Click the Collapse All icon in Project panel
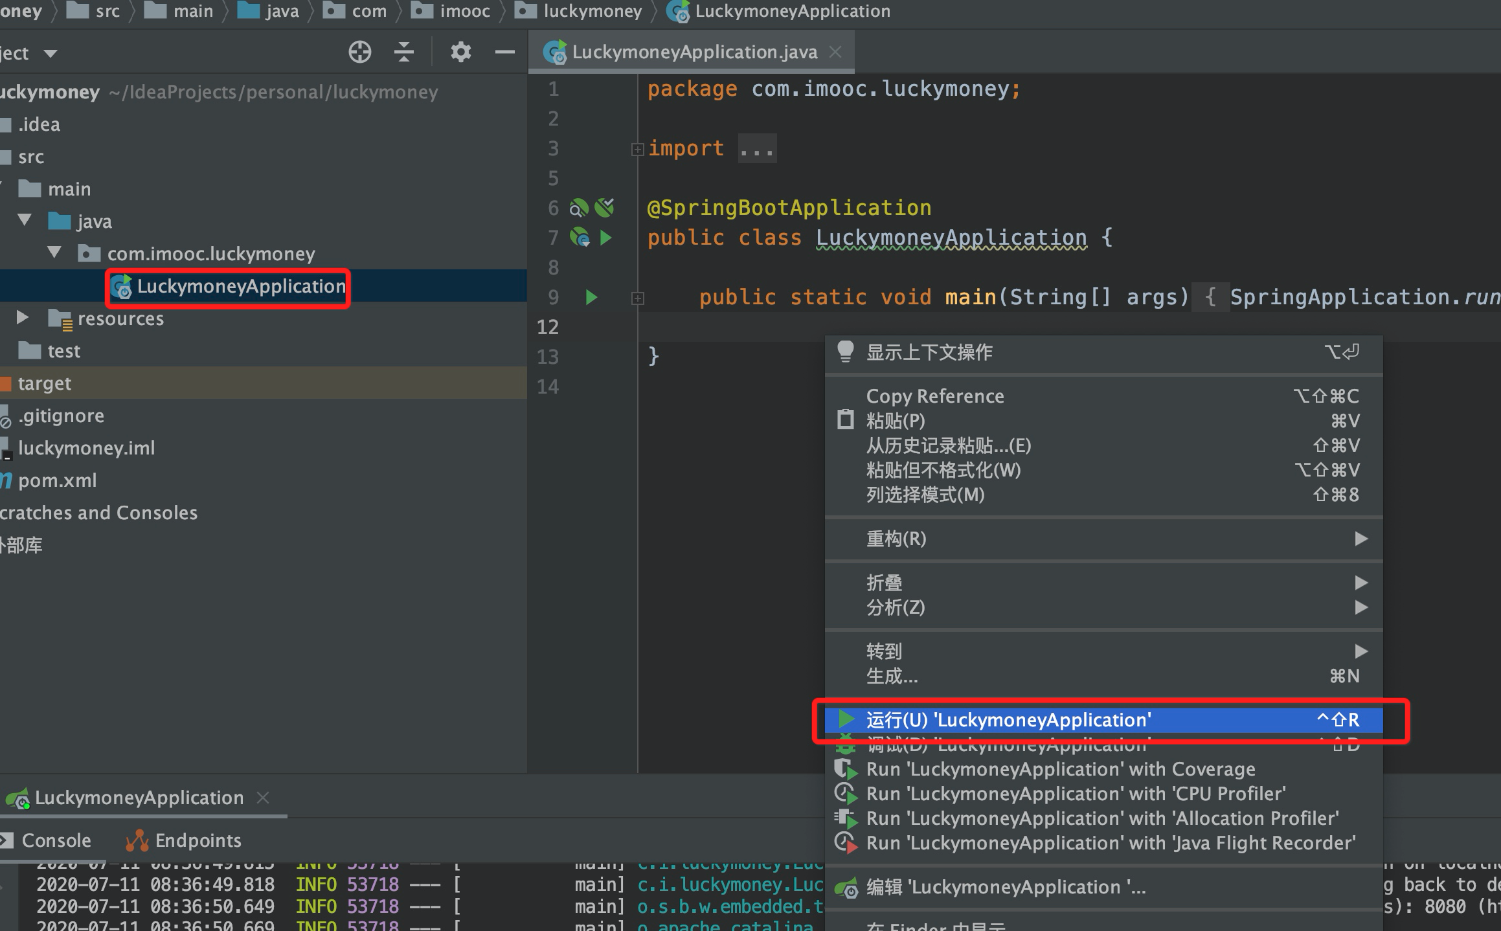Screen dimensions: 1501x931 click(404, 52)
